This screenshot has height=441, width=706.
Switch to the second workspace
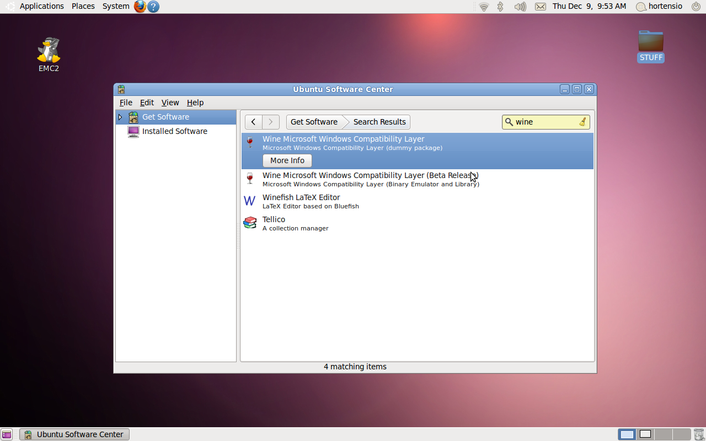click(645, 434)
